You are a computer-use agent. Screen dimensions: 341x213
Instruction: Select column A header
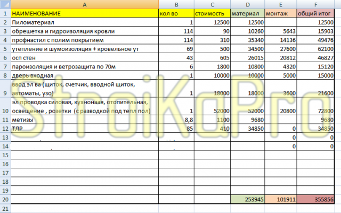85,4
